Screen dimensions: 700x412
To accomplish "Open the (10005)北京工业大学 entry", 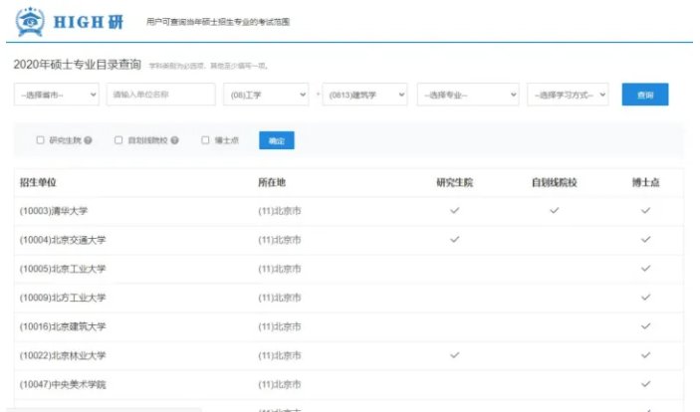I will pyautogui.click(x=63, y=269).
